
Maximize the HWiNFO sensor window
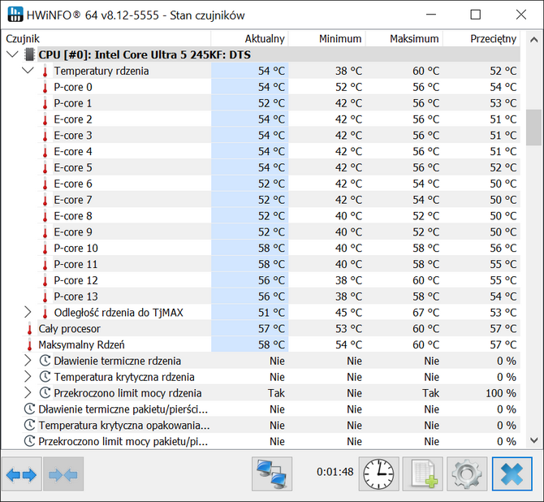point(475,15)
